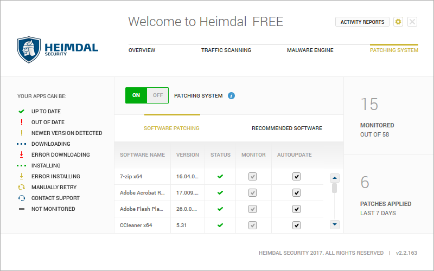
Task: Switch to the Malware Engine tab
Action: point(310,50)
